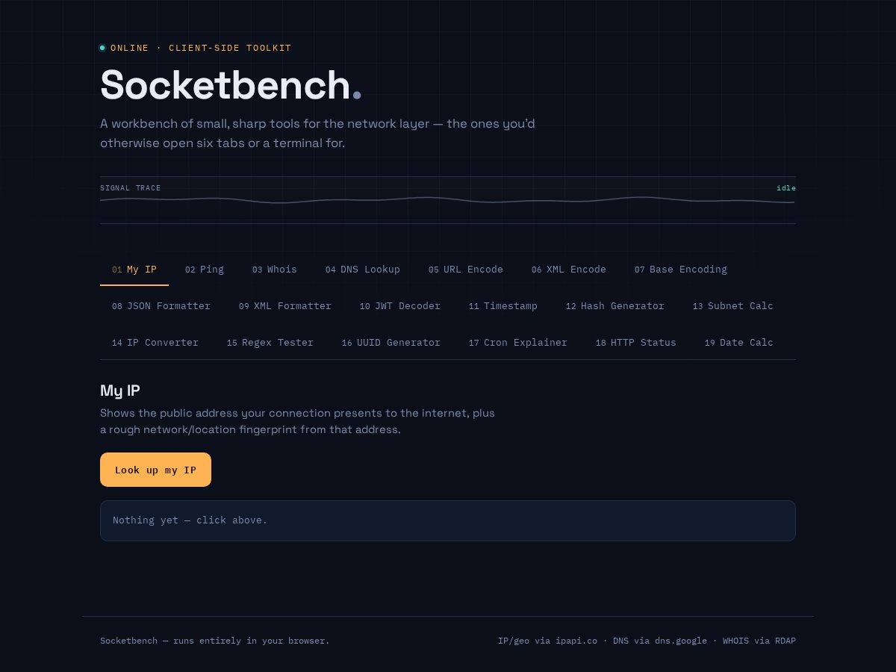This screenshot has height=672, width=896.
Task: Click the signal trace waveform line
Action: click(448, 200)
